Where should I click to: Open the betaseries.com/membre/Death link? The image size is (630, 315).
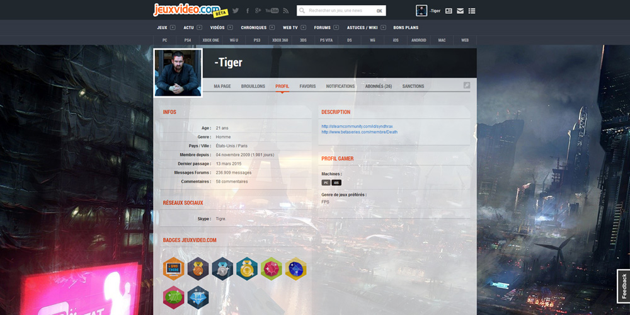point(360,132)
